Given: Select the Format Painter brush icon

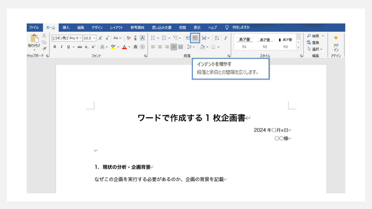Looking at the screenshot, I should (x=44, y=48).
